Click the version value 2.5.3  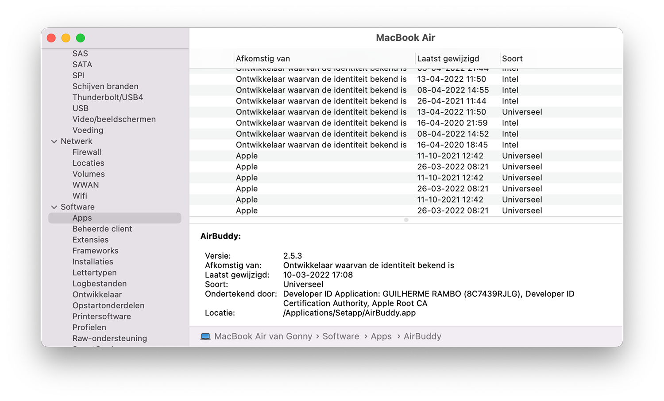(293, 256)
